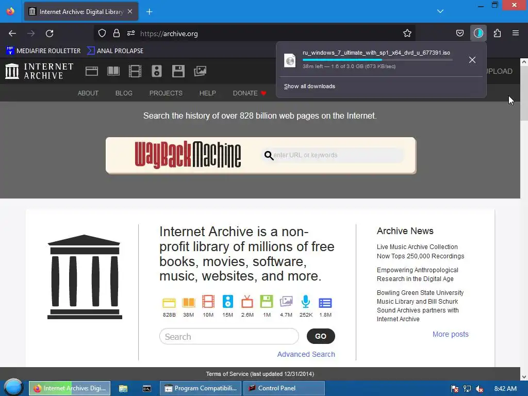The image size is (528, 396).
Task: Click Show all downloads
Action: click(309, 86)
